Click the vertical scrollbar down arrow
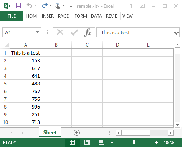This screenshot has height=147, width=182. (x=177, y=125)
